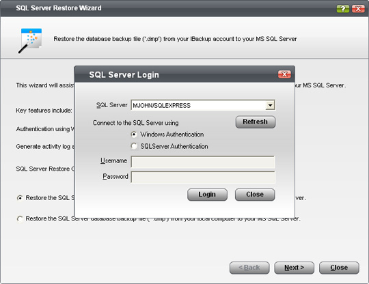Click the restore wizard wand icon
The width and height of the screenshot is (369, 284).
30,41
